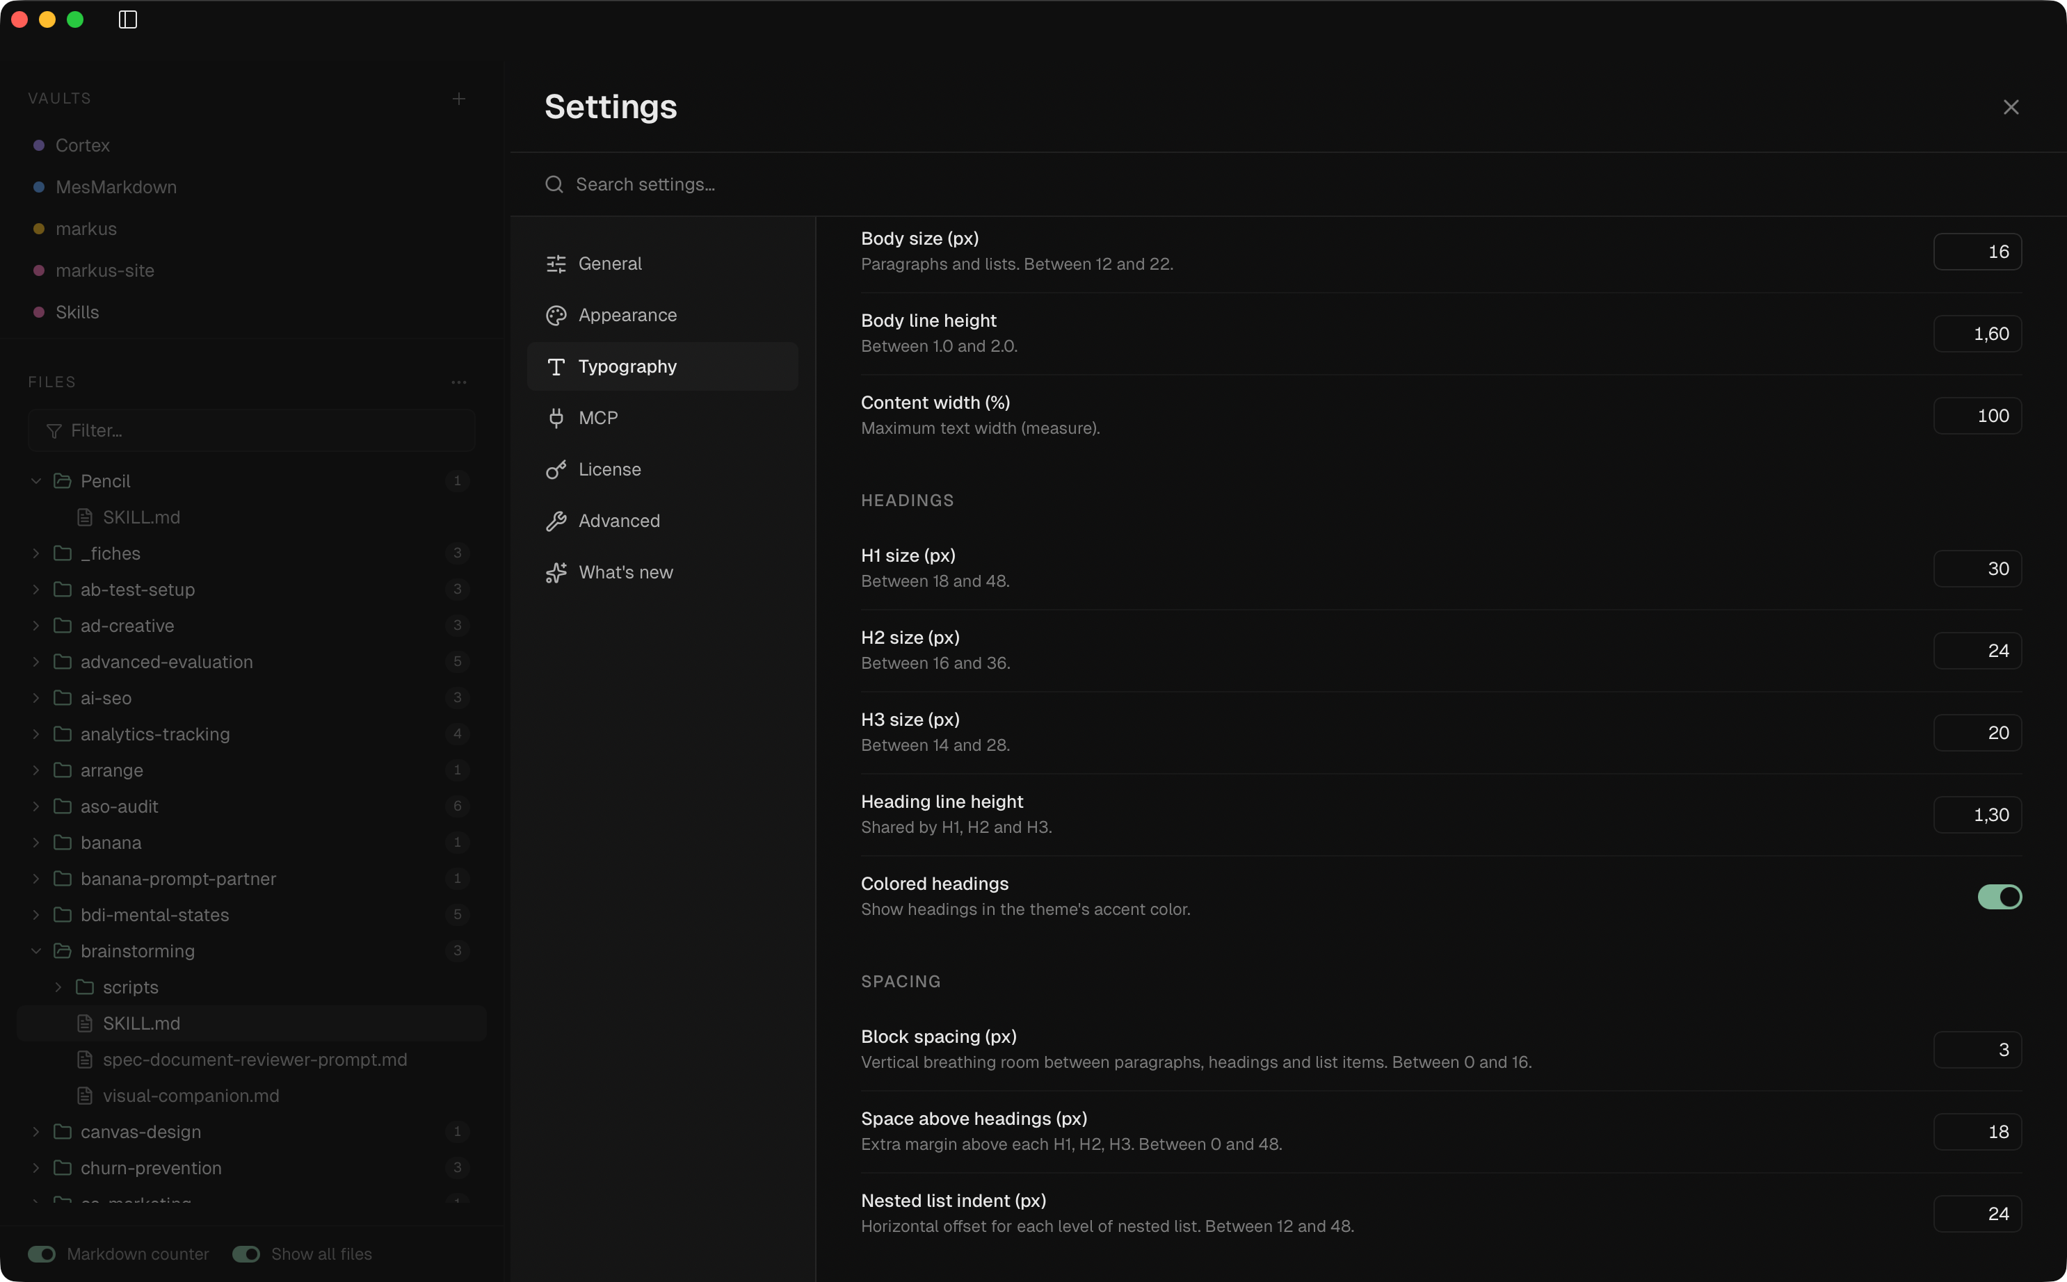
Task: Click the Heading line height value field
Action: [x=1977, y=815]
